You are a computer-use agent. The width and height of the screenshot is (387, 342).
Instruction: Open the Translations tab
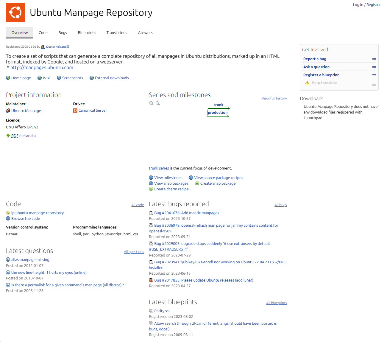[x=117, y=32]
